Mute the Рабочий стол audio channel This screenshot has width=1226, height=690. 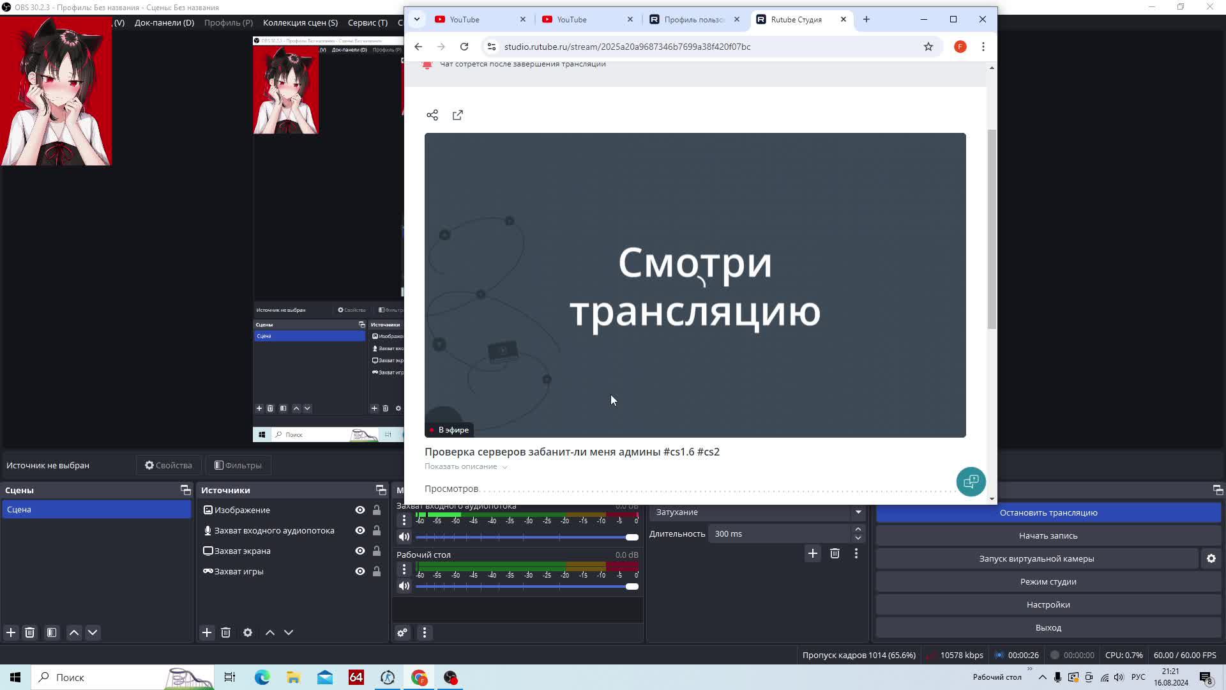404,586
